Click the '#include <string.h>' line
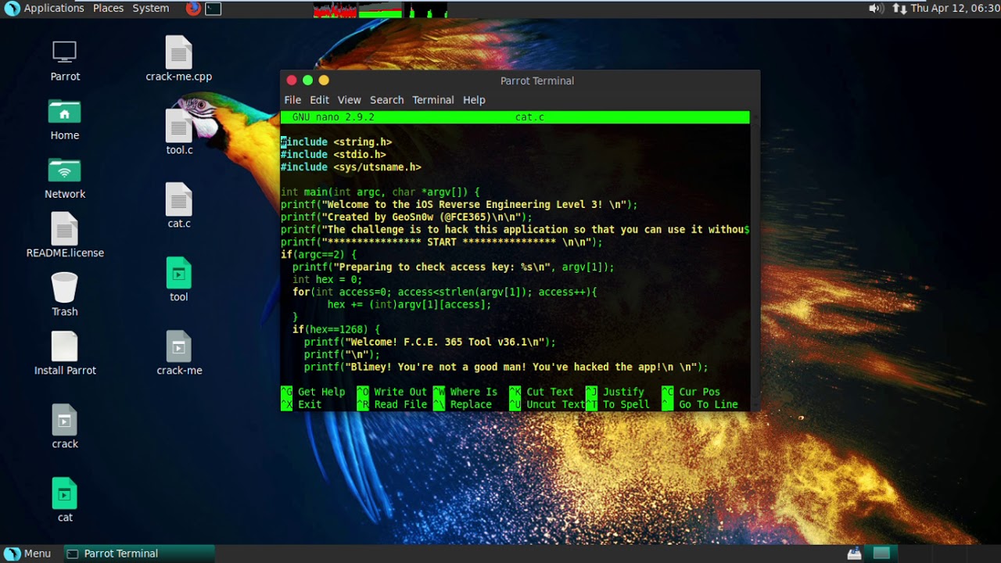Viewport: 1001px width, 563px height. click(336, 142)
